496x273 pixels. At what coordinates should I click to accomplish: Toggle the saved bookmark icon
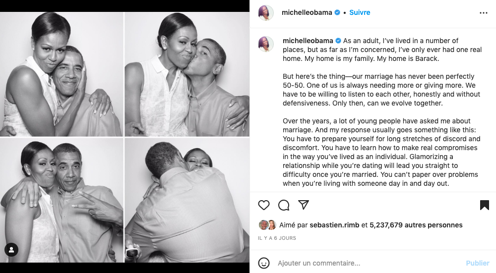point(485,205)
